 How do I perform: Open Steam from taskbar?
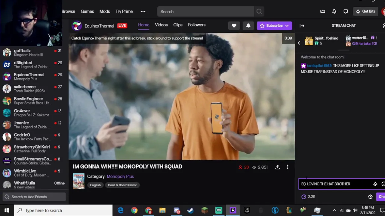coord(190,210)
